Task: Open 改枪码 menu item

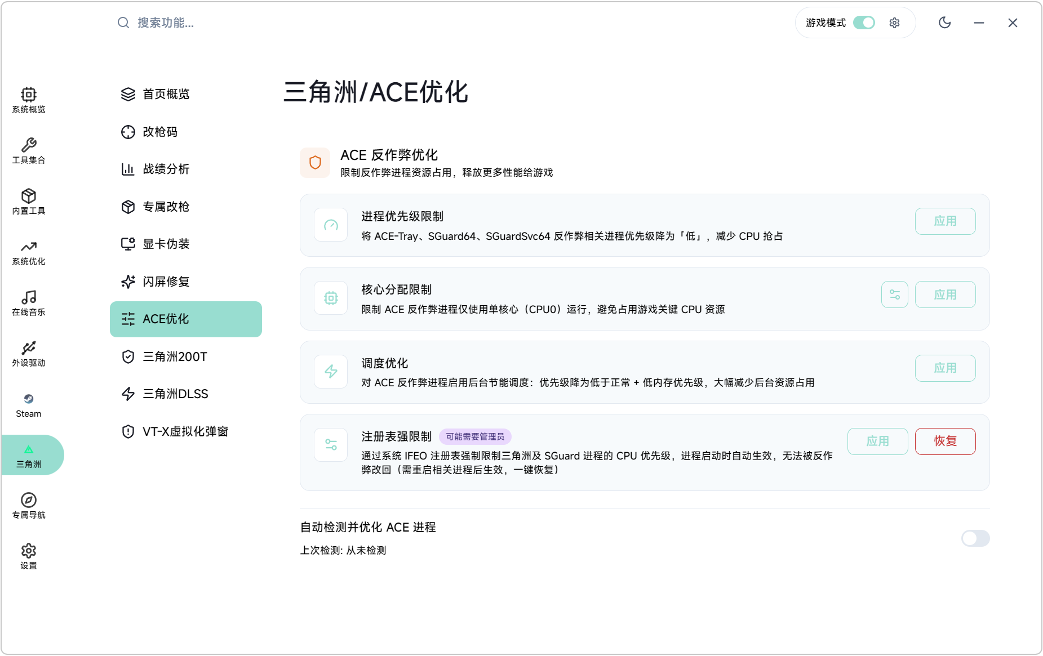Action: tap(186, 132)
